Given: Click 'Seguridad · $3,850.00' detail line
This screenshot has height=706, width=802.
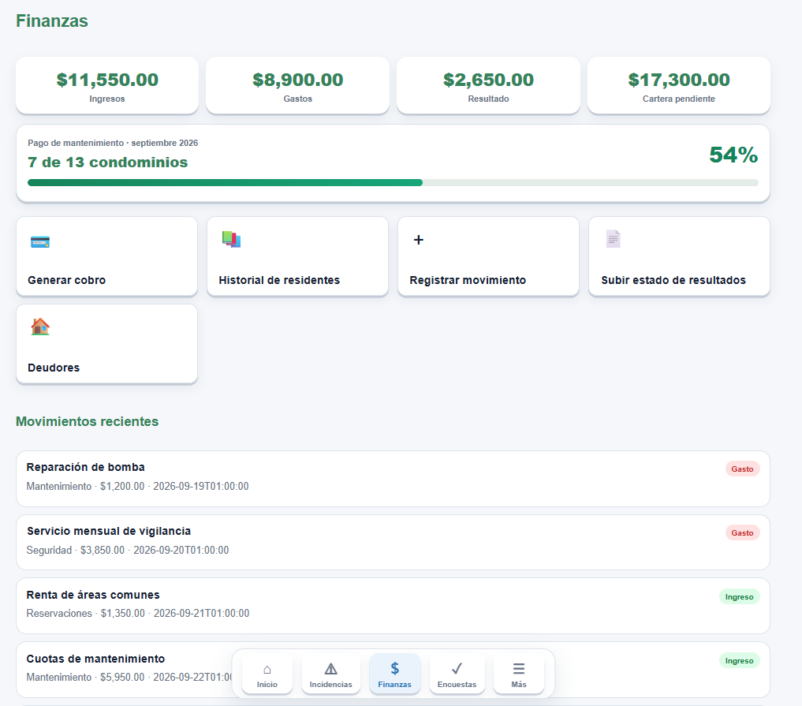Looking at the screenshot, I should click(x=128, y=551).
